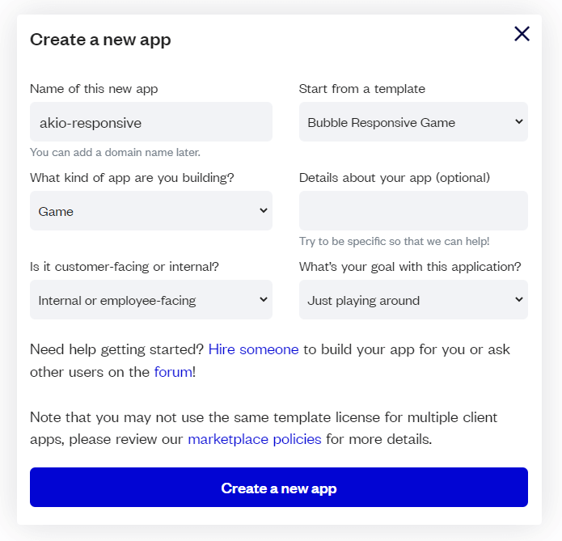The width and height of the screenshot is (562, 541).
Task: Click the goal with this application label
Action: [410, 267]
